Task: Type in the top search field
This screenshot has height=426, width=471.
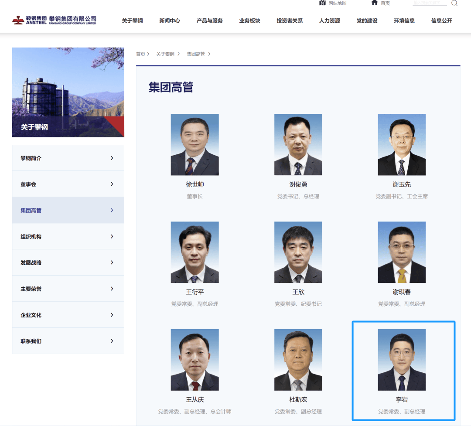Action: tap(430, 3)
